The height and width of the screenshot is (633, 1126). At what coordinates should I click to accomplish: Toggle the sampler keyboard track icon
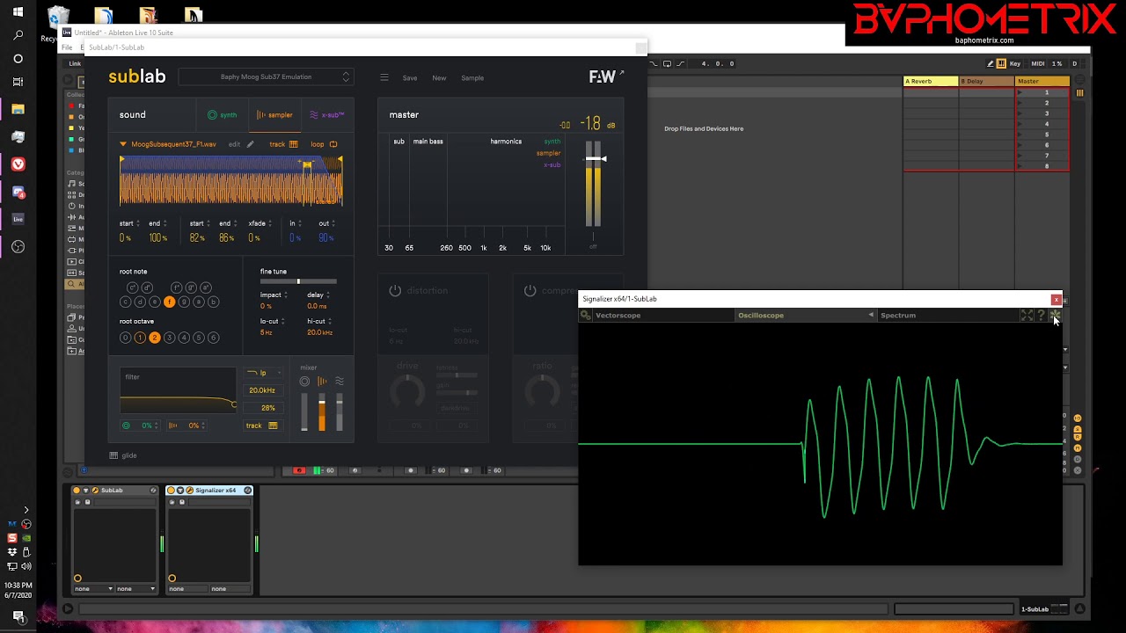tap(293, 144)
